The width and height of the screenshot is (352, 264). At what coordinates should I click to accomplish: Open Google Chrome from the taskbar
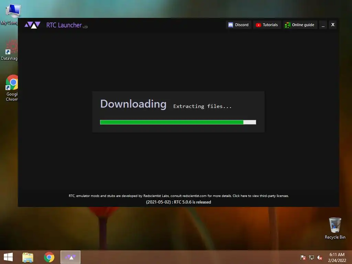coord(49,257)
